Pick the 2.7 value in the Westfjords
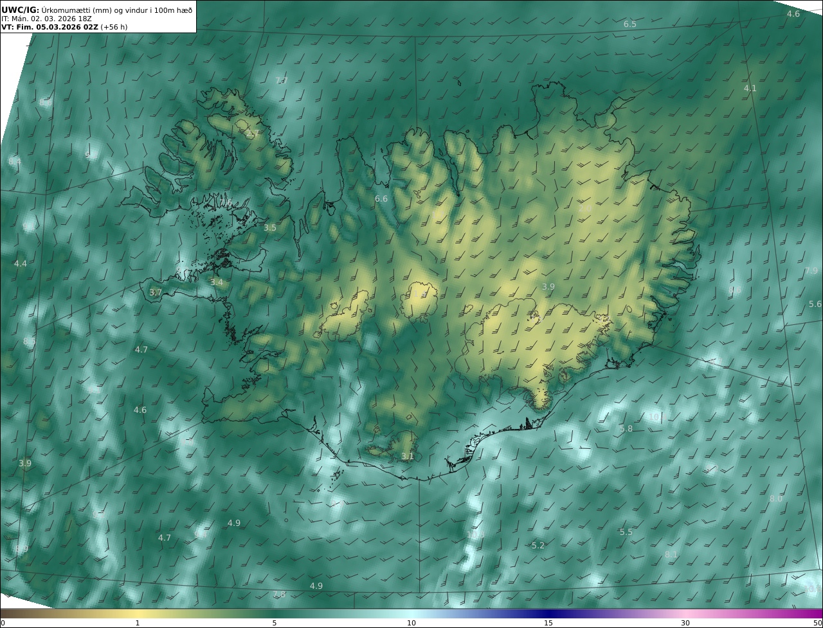This screenshot has height=628, width=823. click(253, 134)
